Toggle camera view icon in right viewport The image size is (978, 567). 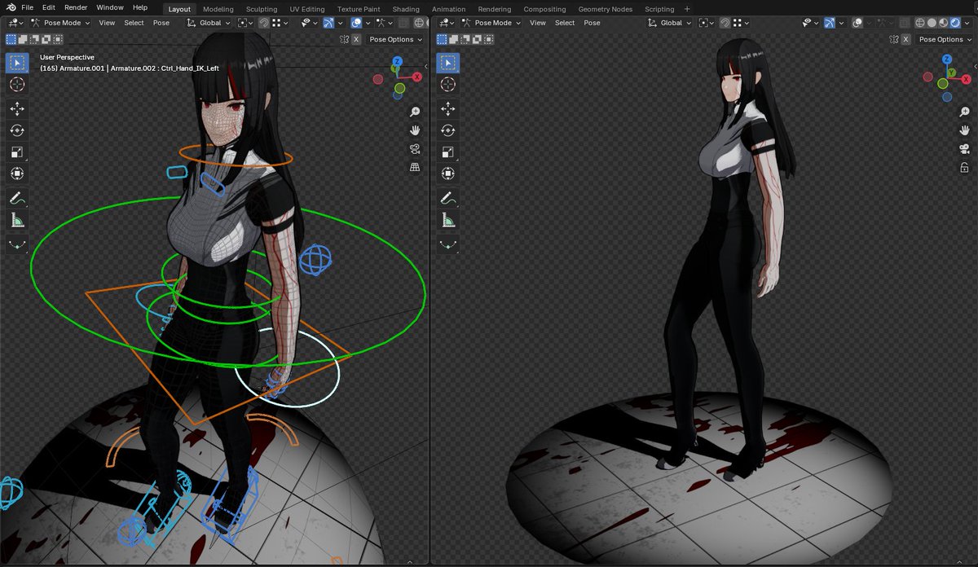pos(964,149)
